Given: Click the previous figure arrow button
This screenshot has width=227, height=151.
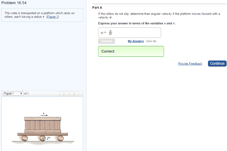Looking at the screenshot, I should pos(64,94).
